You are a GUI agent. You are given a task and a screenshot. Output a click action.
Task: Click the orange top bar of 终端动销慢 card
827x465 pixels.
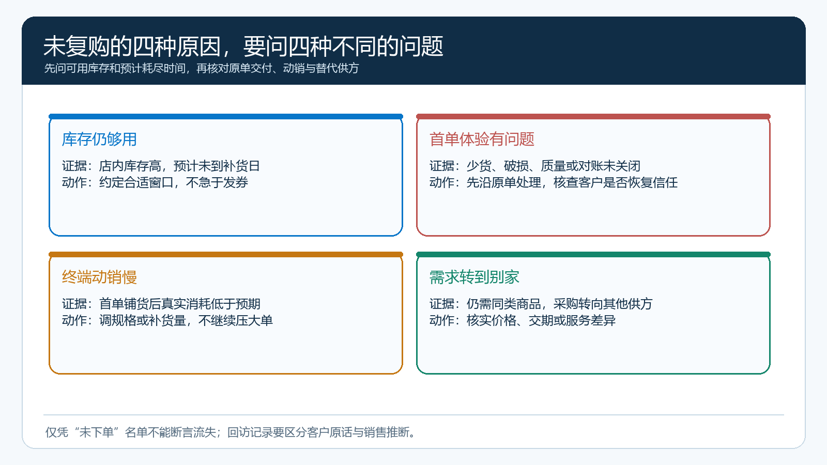point(226,255)
